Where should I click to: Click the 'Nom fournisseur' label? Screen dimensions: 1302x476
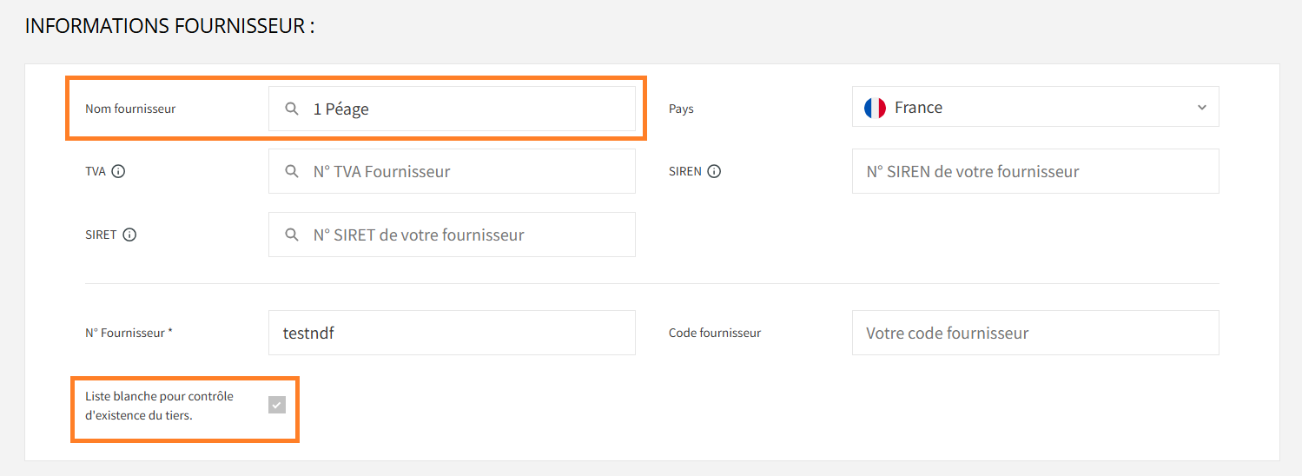(130, 109)
